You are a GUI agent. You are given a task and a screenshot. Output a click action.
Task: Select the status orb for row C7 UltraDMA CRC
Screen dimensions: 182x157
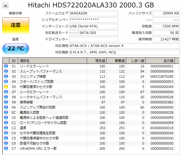(x=6, y=148)
